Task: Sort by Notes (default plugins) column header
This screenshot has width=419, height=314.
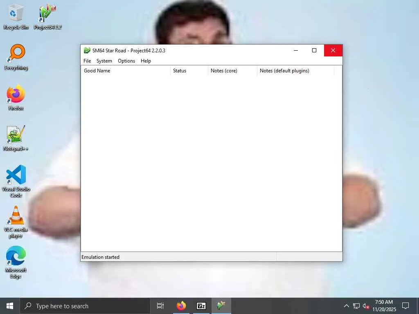Action: [295, 71]
